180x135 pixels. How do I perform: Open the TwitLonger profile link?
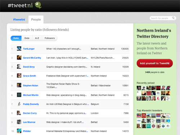coord(29,49)
